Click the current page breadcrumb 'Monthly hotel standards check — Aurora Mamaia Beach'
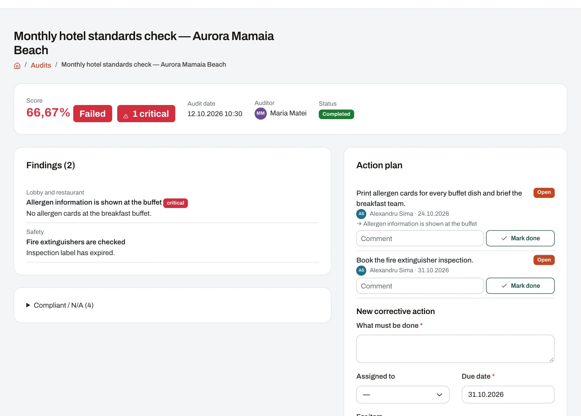Viewport: 581px width, 416px height. 143,64
